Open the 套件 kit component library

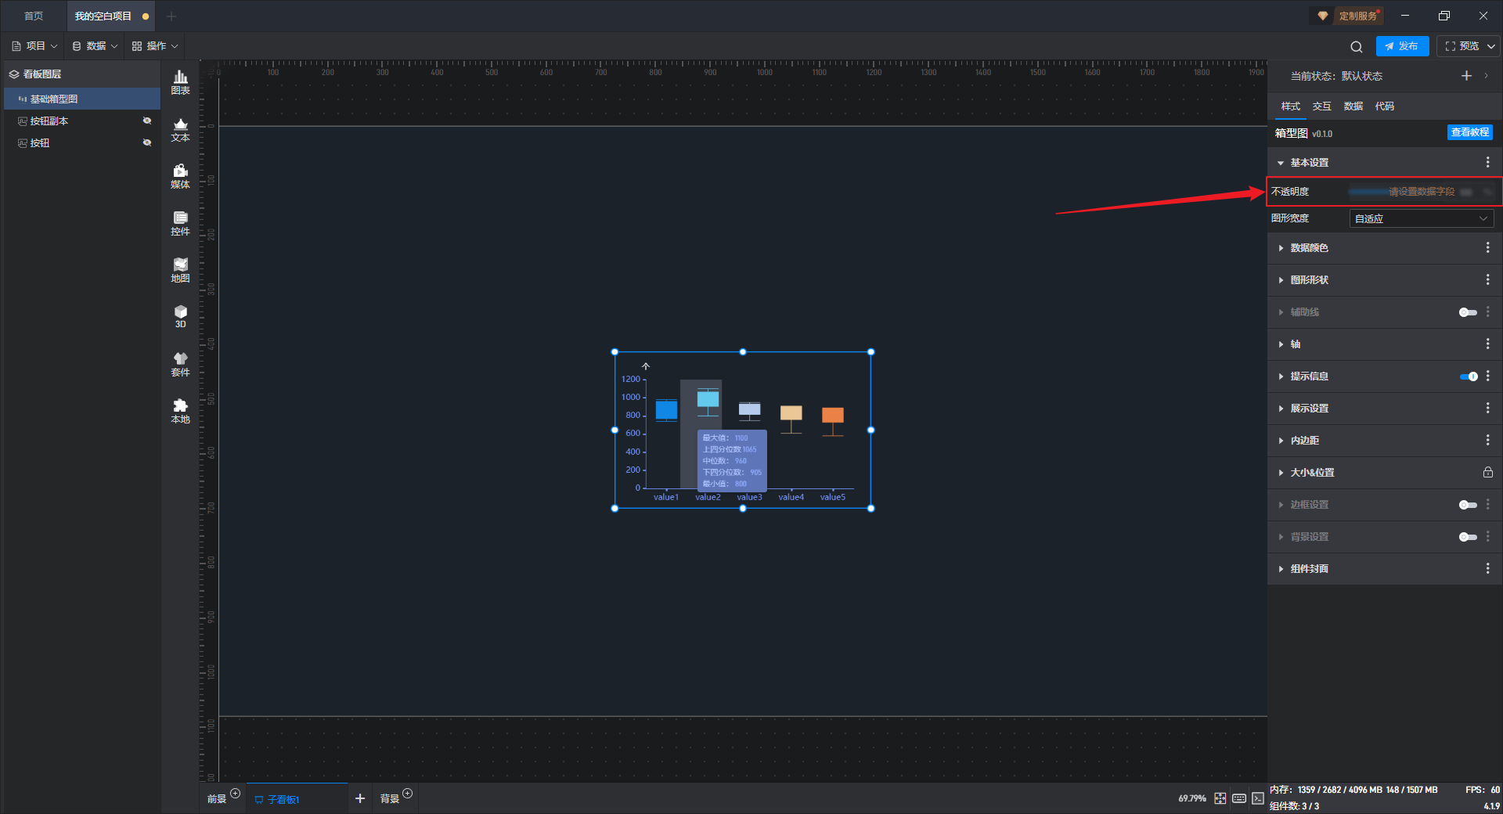click(x=180, y=364)
